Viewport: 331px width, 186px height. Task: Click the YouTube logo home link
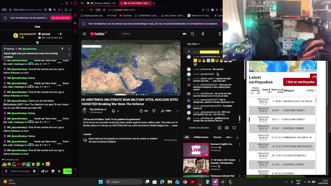pos(97,34)
